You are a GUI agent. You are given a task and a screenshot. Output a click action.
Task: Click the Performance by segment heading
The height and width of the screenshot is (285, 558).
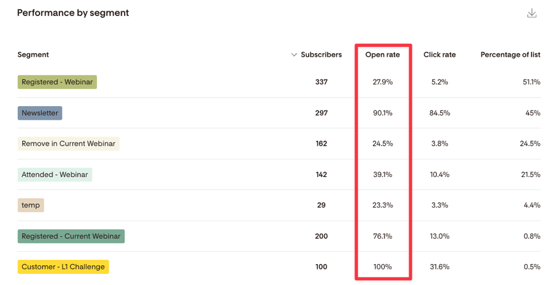[x=73, y=13]
